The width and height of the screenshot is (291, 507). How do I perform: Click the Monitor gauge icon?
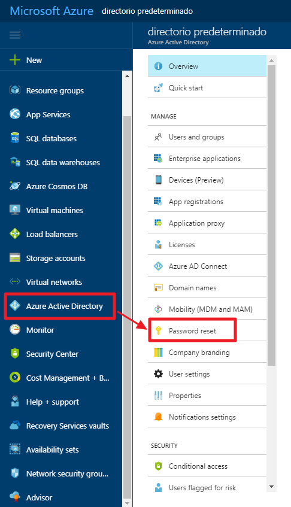(15, 329)
